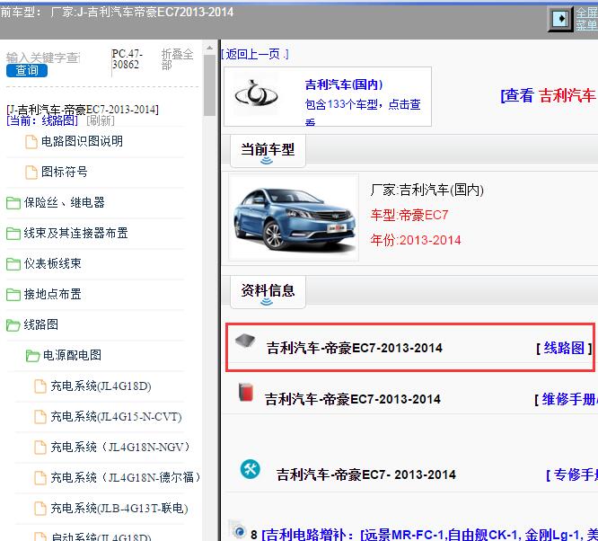Open the [维修手册 link
This screenshot has height=541, width=598.
coord(566,399)
